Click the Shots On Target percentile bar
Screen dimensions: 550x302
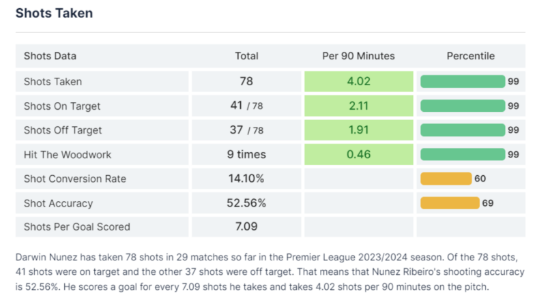coord(462,106)
